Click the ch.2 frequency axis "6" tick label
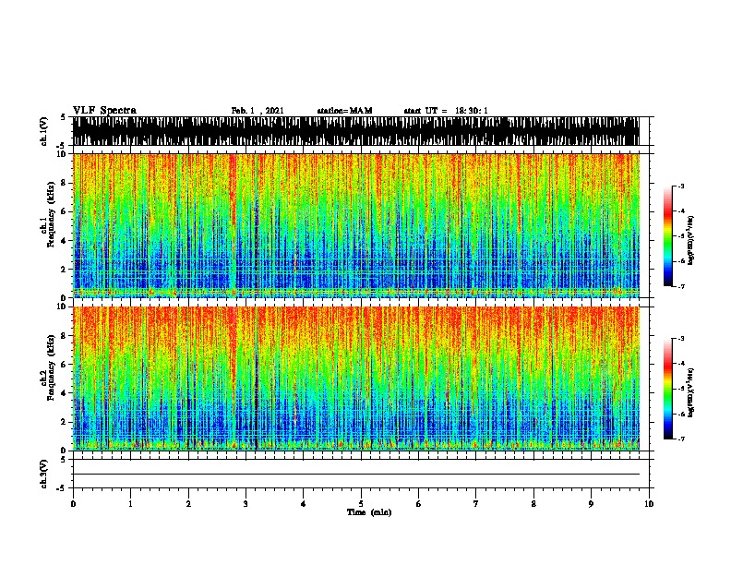Image resolution: width=731 pixels, height=565 pixels. pos(64,364)
